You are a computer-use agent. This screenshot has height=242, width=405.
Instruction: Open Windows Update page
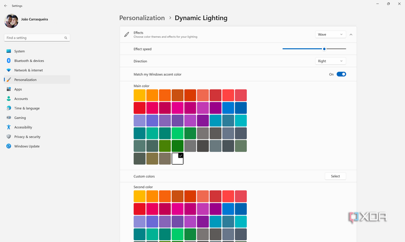(x=37, y=146)
